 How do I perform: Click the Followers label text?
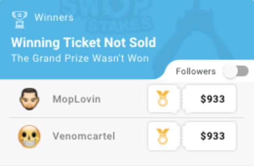point(196,71)
